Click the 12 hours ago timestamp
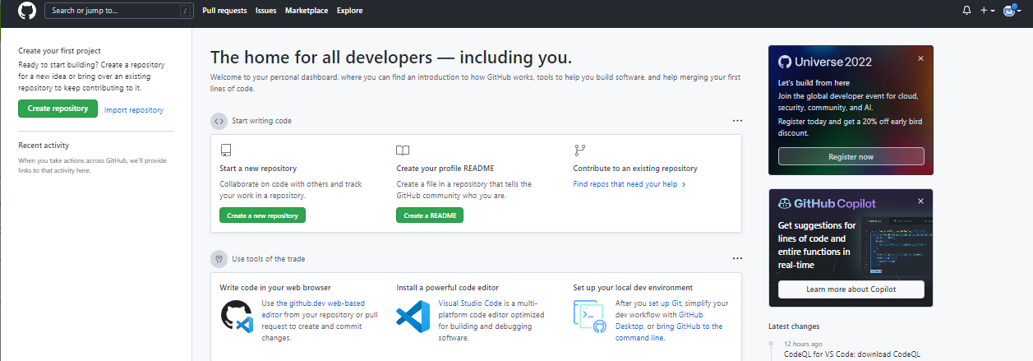Image resolution: width=1033 pixels, height=361 pixels. click(803, 344)
